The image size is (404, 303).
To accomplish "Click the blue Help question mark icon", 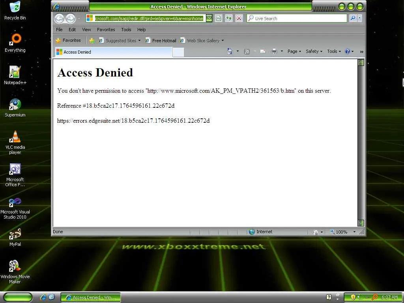I will click(348, 51).
